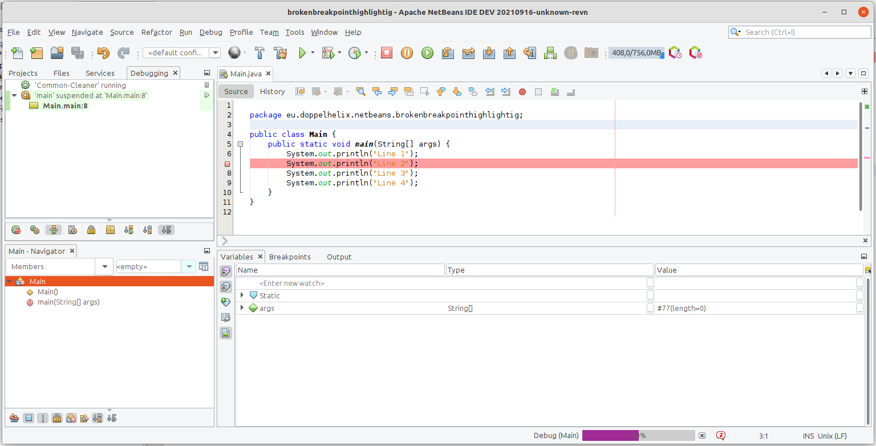The width and height of the screenshot is (876, 446).
Task: Click the New File toolbar icon
Action: 17,53
